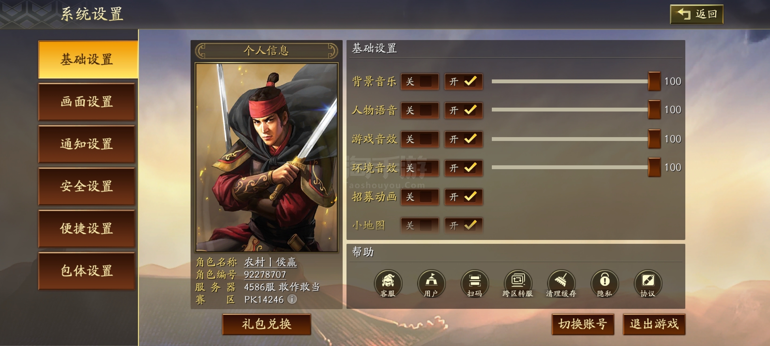Open the 安全设置 tab

[x=87, y=186]
